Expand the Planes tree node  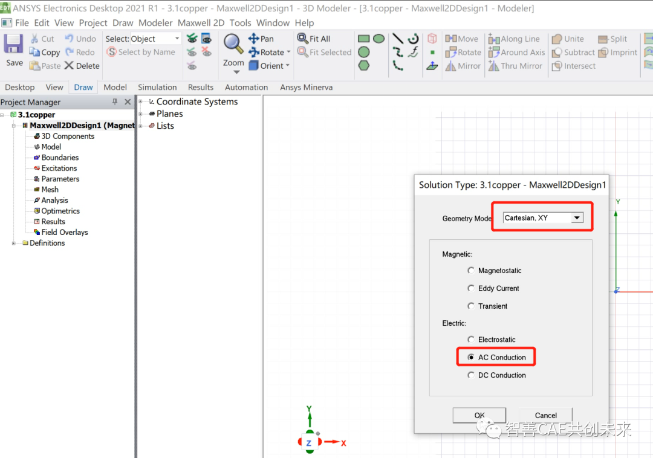(141, 114)
